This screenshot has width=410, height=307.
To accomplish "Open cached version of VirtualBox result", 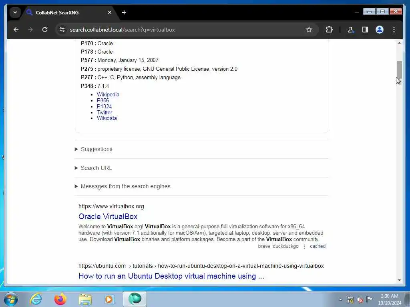I will click(x=318, y=246).
